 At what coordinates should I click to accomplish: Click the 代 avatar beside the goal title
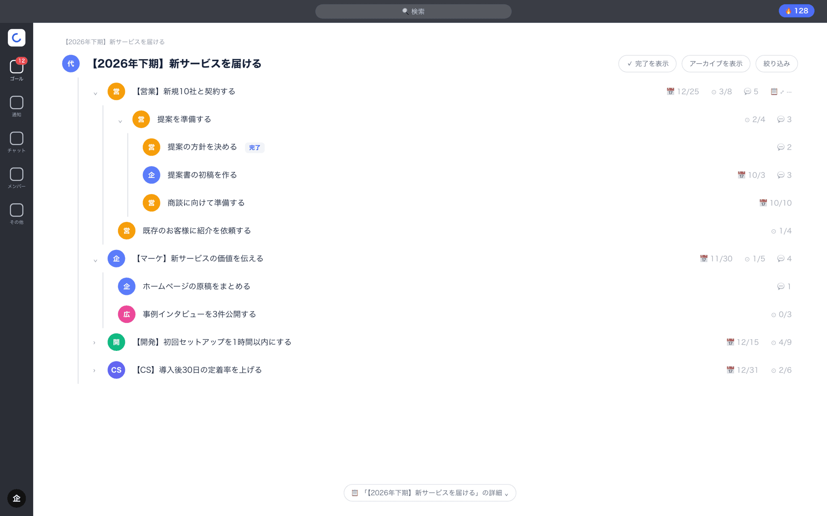coord(71,64)
